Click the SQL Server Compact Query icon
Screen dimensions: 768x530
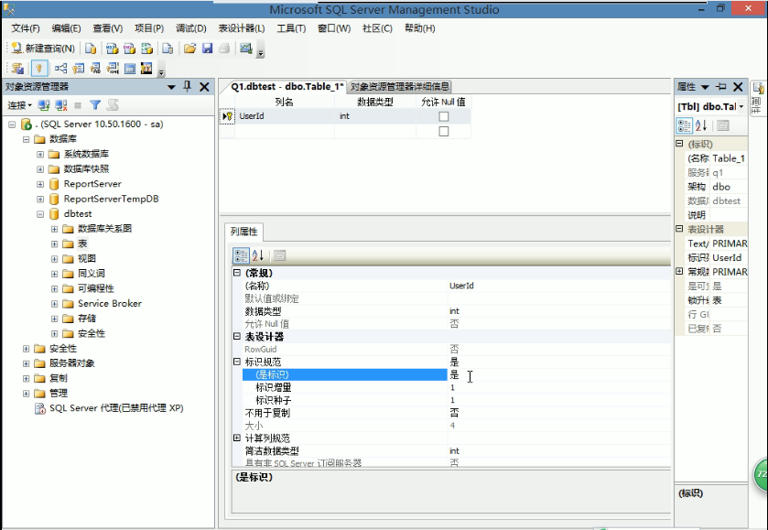coord(168,48)
